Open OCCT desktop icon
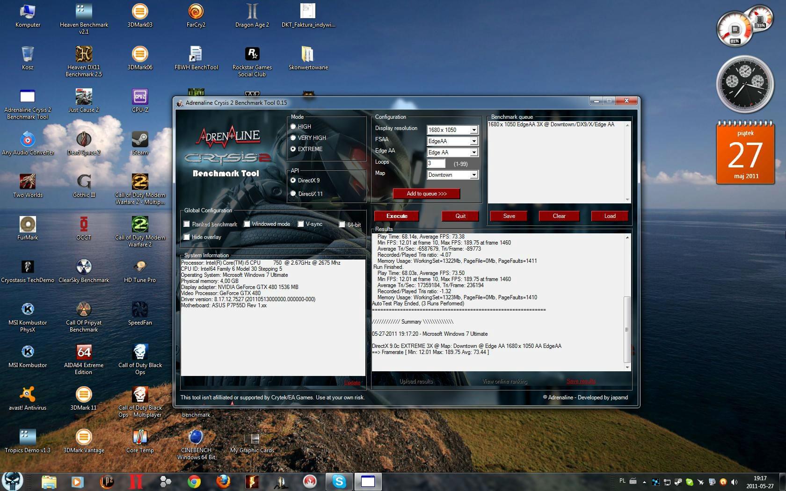 pos(84,228)
